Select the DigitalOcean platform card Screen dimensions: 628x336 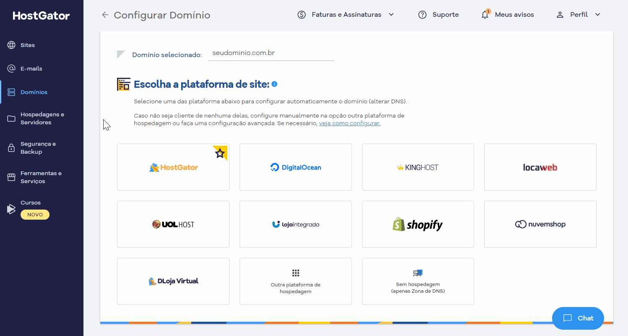(x=296, y=167)
